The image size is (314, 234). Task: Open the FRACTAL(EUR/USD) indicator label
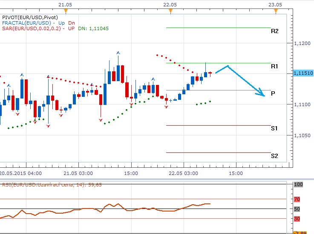pyautogui.click(x=27, y=23)
